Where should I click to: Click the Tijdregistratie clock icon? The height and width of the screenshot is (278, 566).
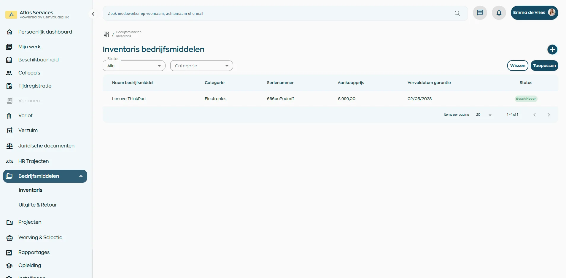pyautogui.click(x=9, y=86)
